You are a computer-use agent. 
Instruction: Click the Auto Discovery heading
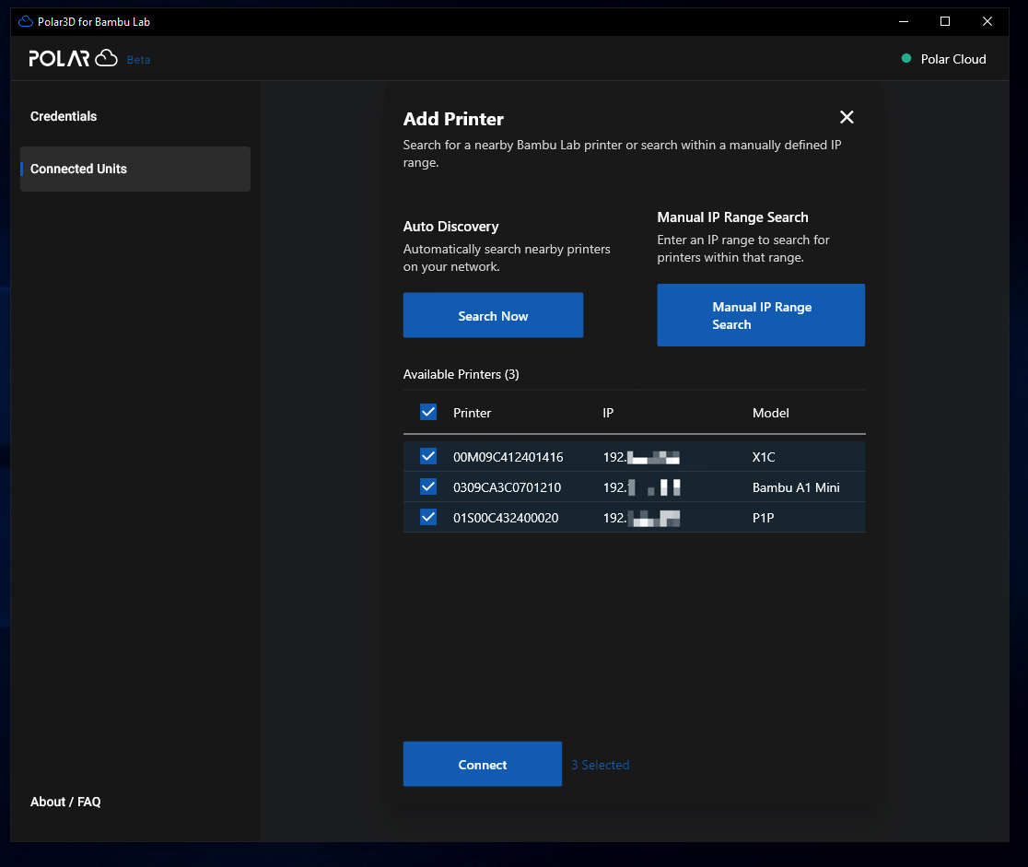[x=450, y=227]
